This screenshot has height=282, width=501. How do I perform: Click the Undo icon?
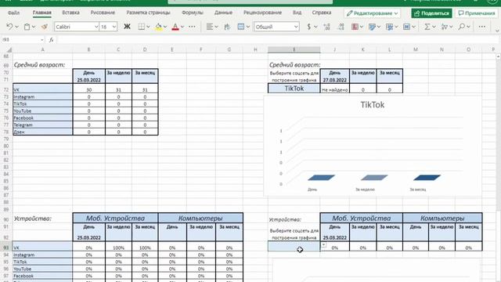coord(9,27)
